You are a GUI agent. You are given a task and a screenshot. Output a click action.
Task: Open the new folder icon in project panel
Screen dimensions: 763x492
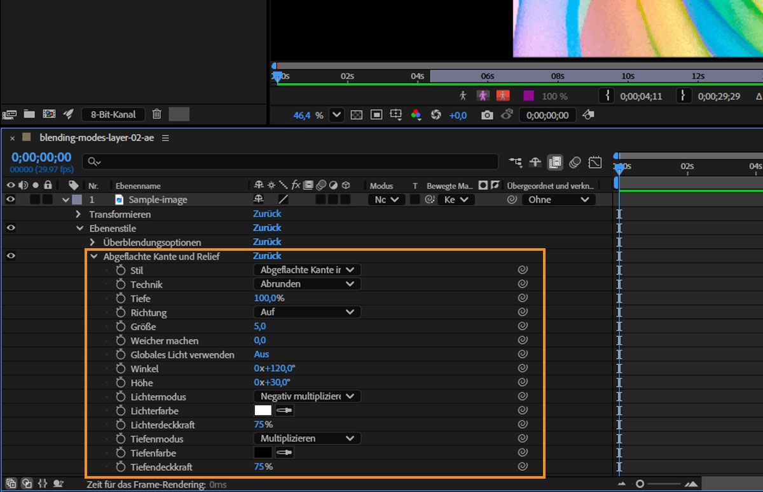point(29,114)
